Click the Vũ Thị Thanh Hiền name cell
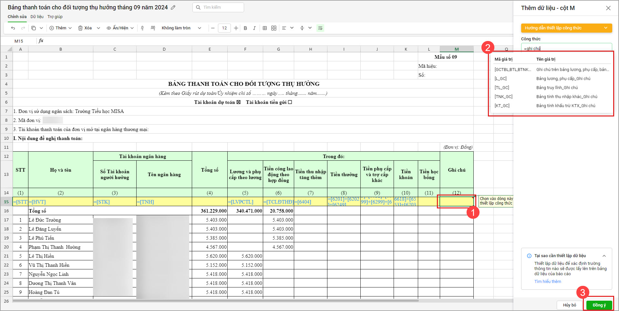This screenshot has height=311, width=619. (x=61, y=265)
